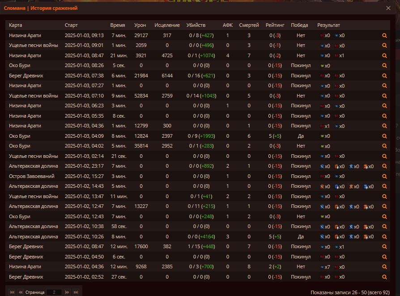The width and height of the screenshot is (400, 296).
Task: Click magnifier on the 2025-01-02, 02:52 row
Action: [384, 277]
